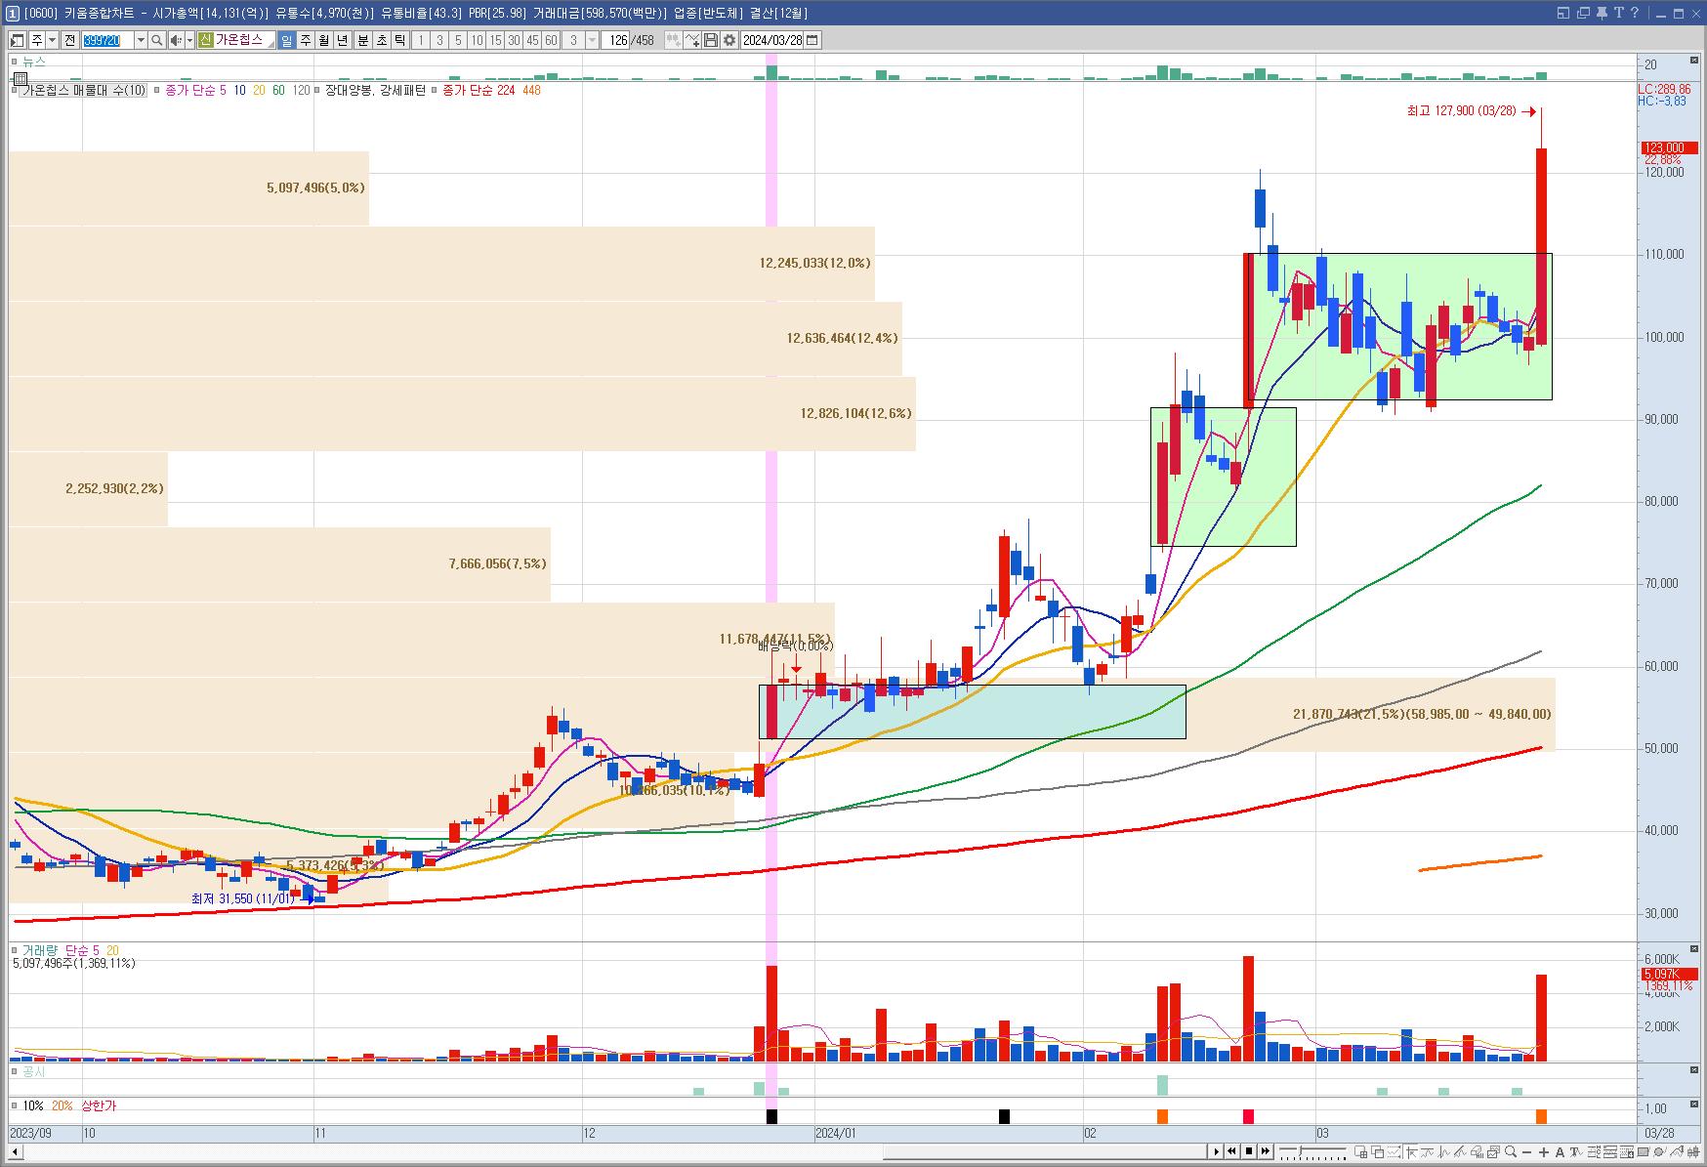Click the stop square button at bottom

tap(1249, 1151)
